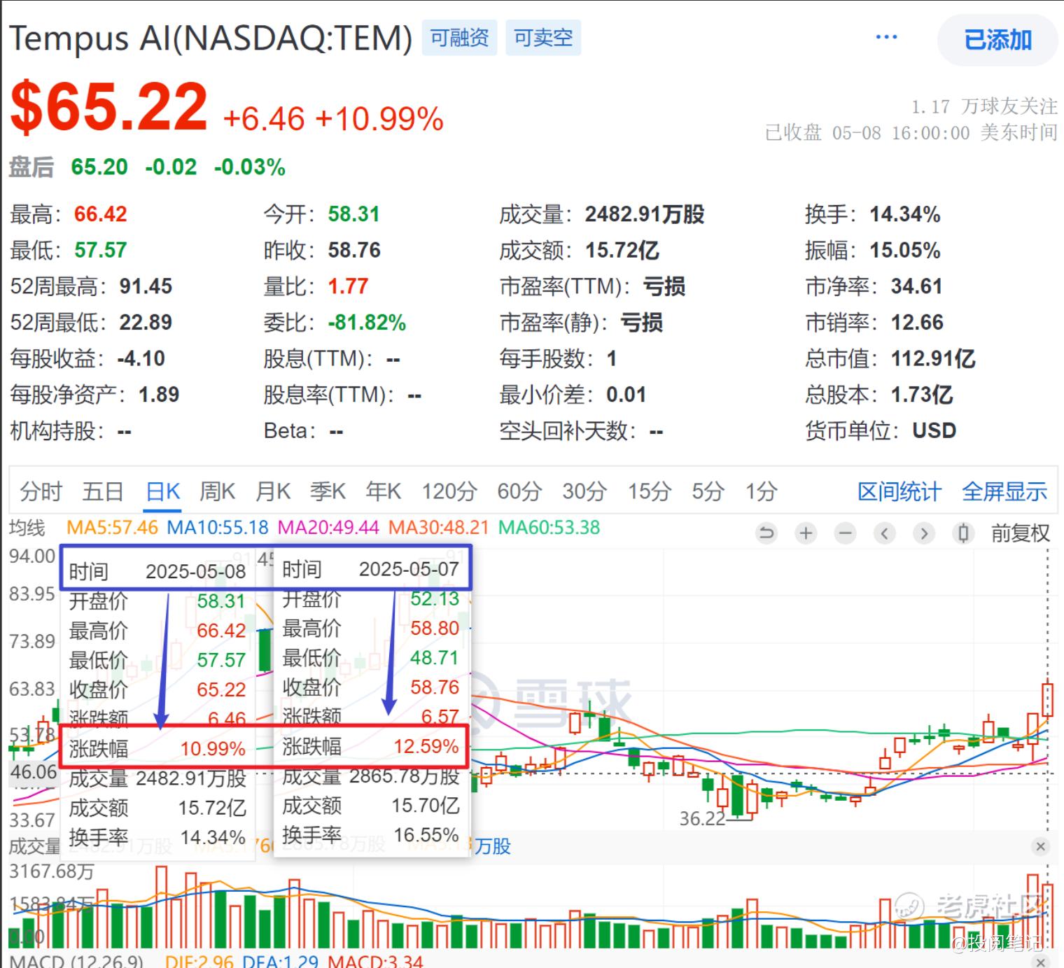The height and width of the screenshot is (968, 1064).
Task: Click the 量比 value 1.77
Action: [348, 286]
